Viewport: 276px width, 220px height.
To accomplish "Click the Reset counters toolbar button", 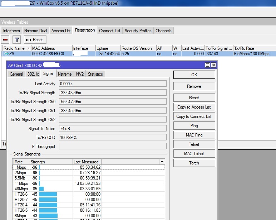I will click(x=35, y=40).
